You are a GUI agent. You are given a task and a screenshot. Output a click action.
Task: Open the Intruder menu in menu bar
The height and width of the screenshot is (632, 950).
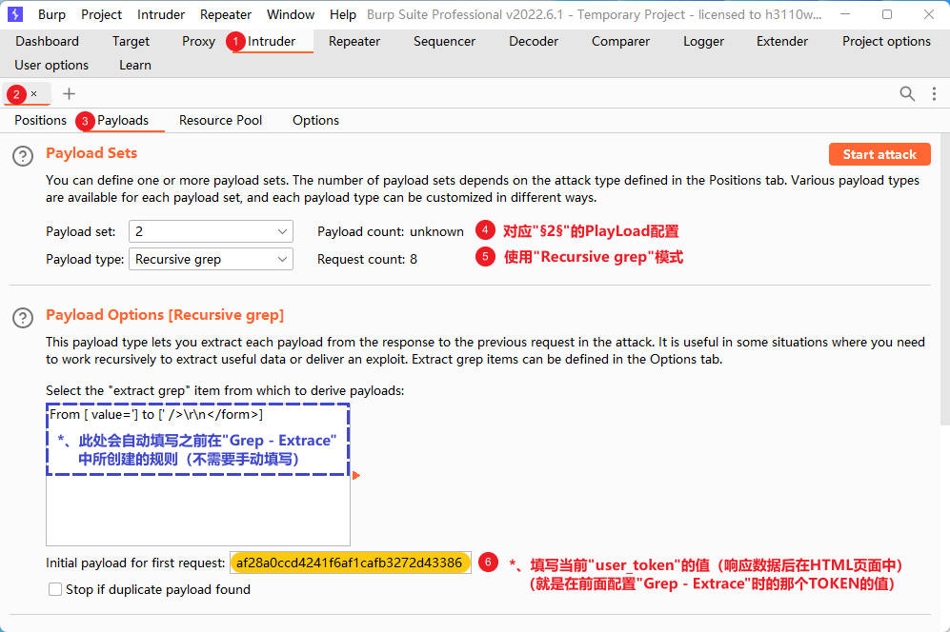tap(160, 14)
